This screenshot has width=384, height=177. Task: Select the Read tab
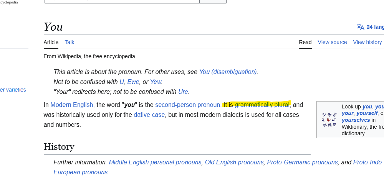pos(305,42)
